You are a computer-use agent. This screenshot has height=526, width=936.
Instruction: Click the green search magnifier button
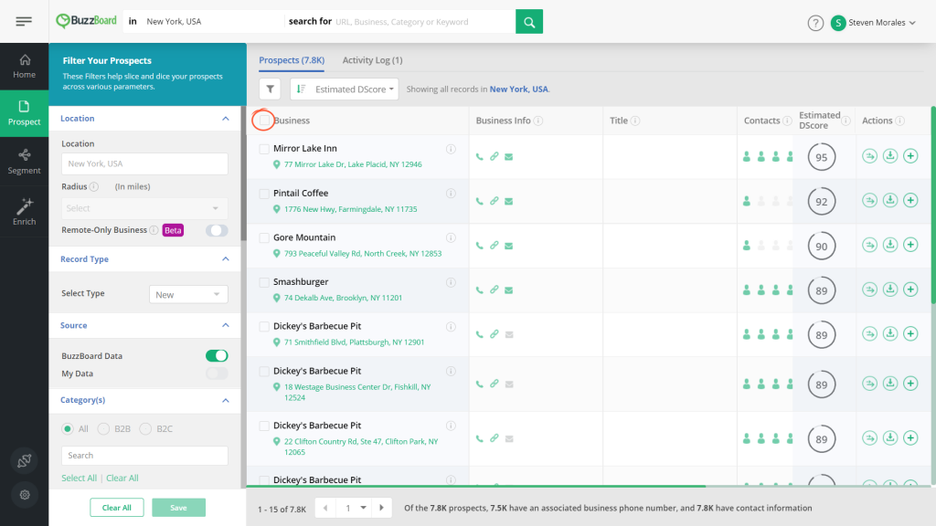point(529,22)
